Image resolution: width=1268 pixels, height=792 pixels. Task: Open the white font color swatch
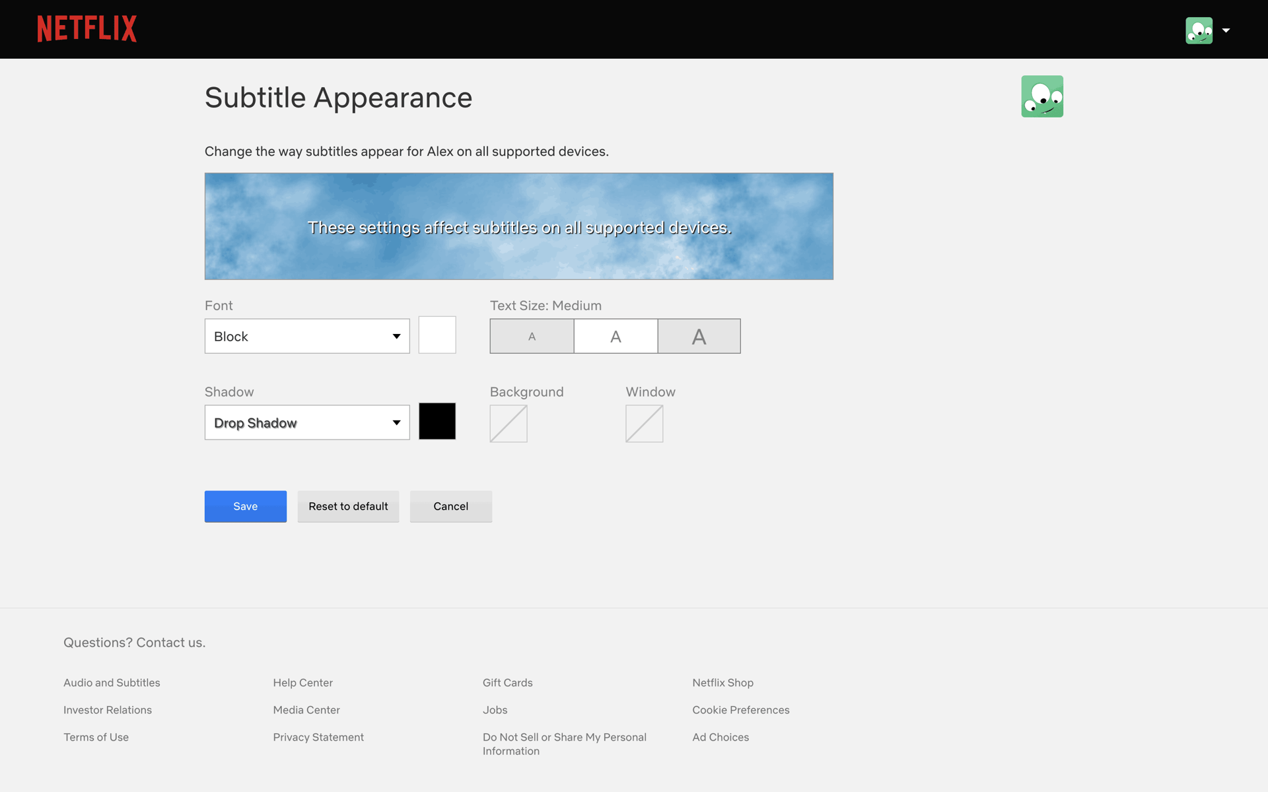pos(437,335)
